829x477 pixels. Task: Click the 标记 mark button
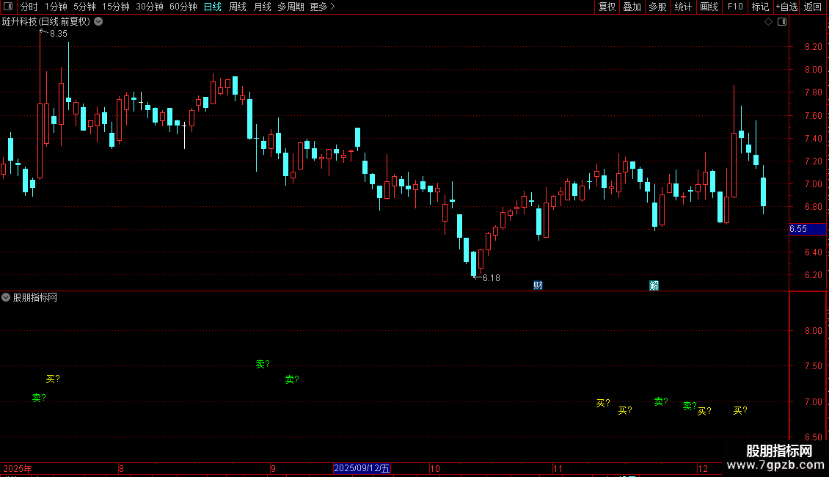click(760, 7)
